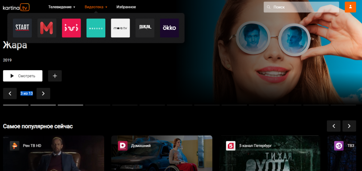Viewport: 362px width, 171px height.
Task: Open the more.tv service
Action: coord(120,28)
